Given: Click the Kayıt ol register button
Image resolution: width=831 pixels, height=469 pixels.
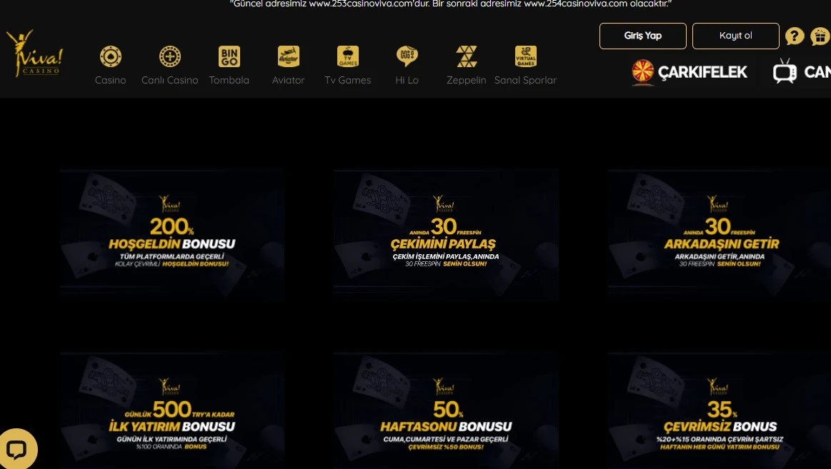Looking at the screenshot, I should [x=735, y=36].
